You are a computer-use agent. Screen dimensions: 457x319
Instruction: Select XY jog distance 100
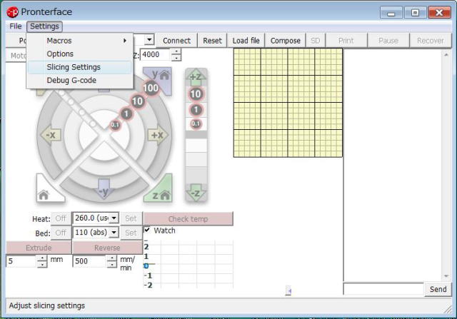click(151, 88)
